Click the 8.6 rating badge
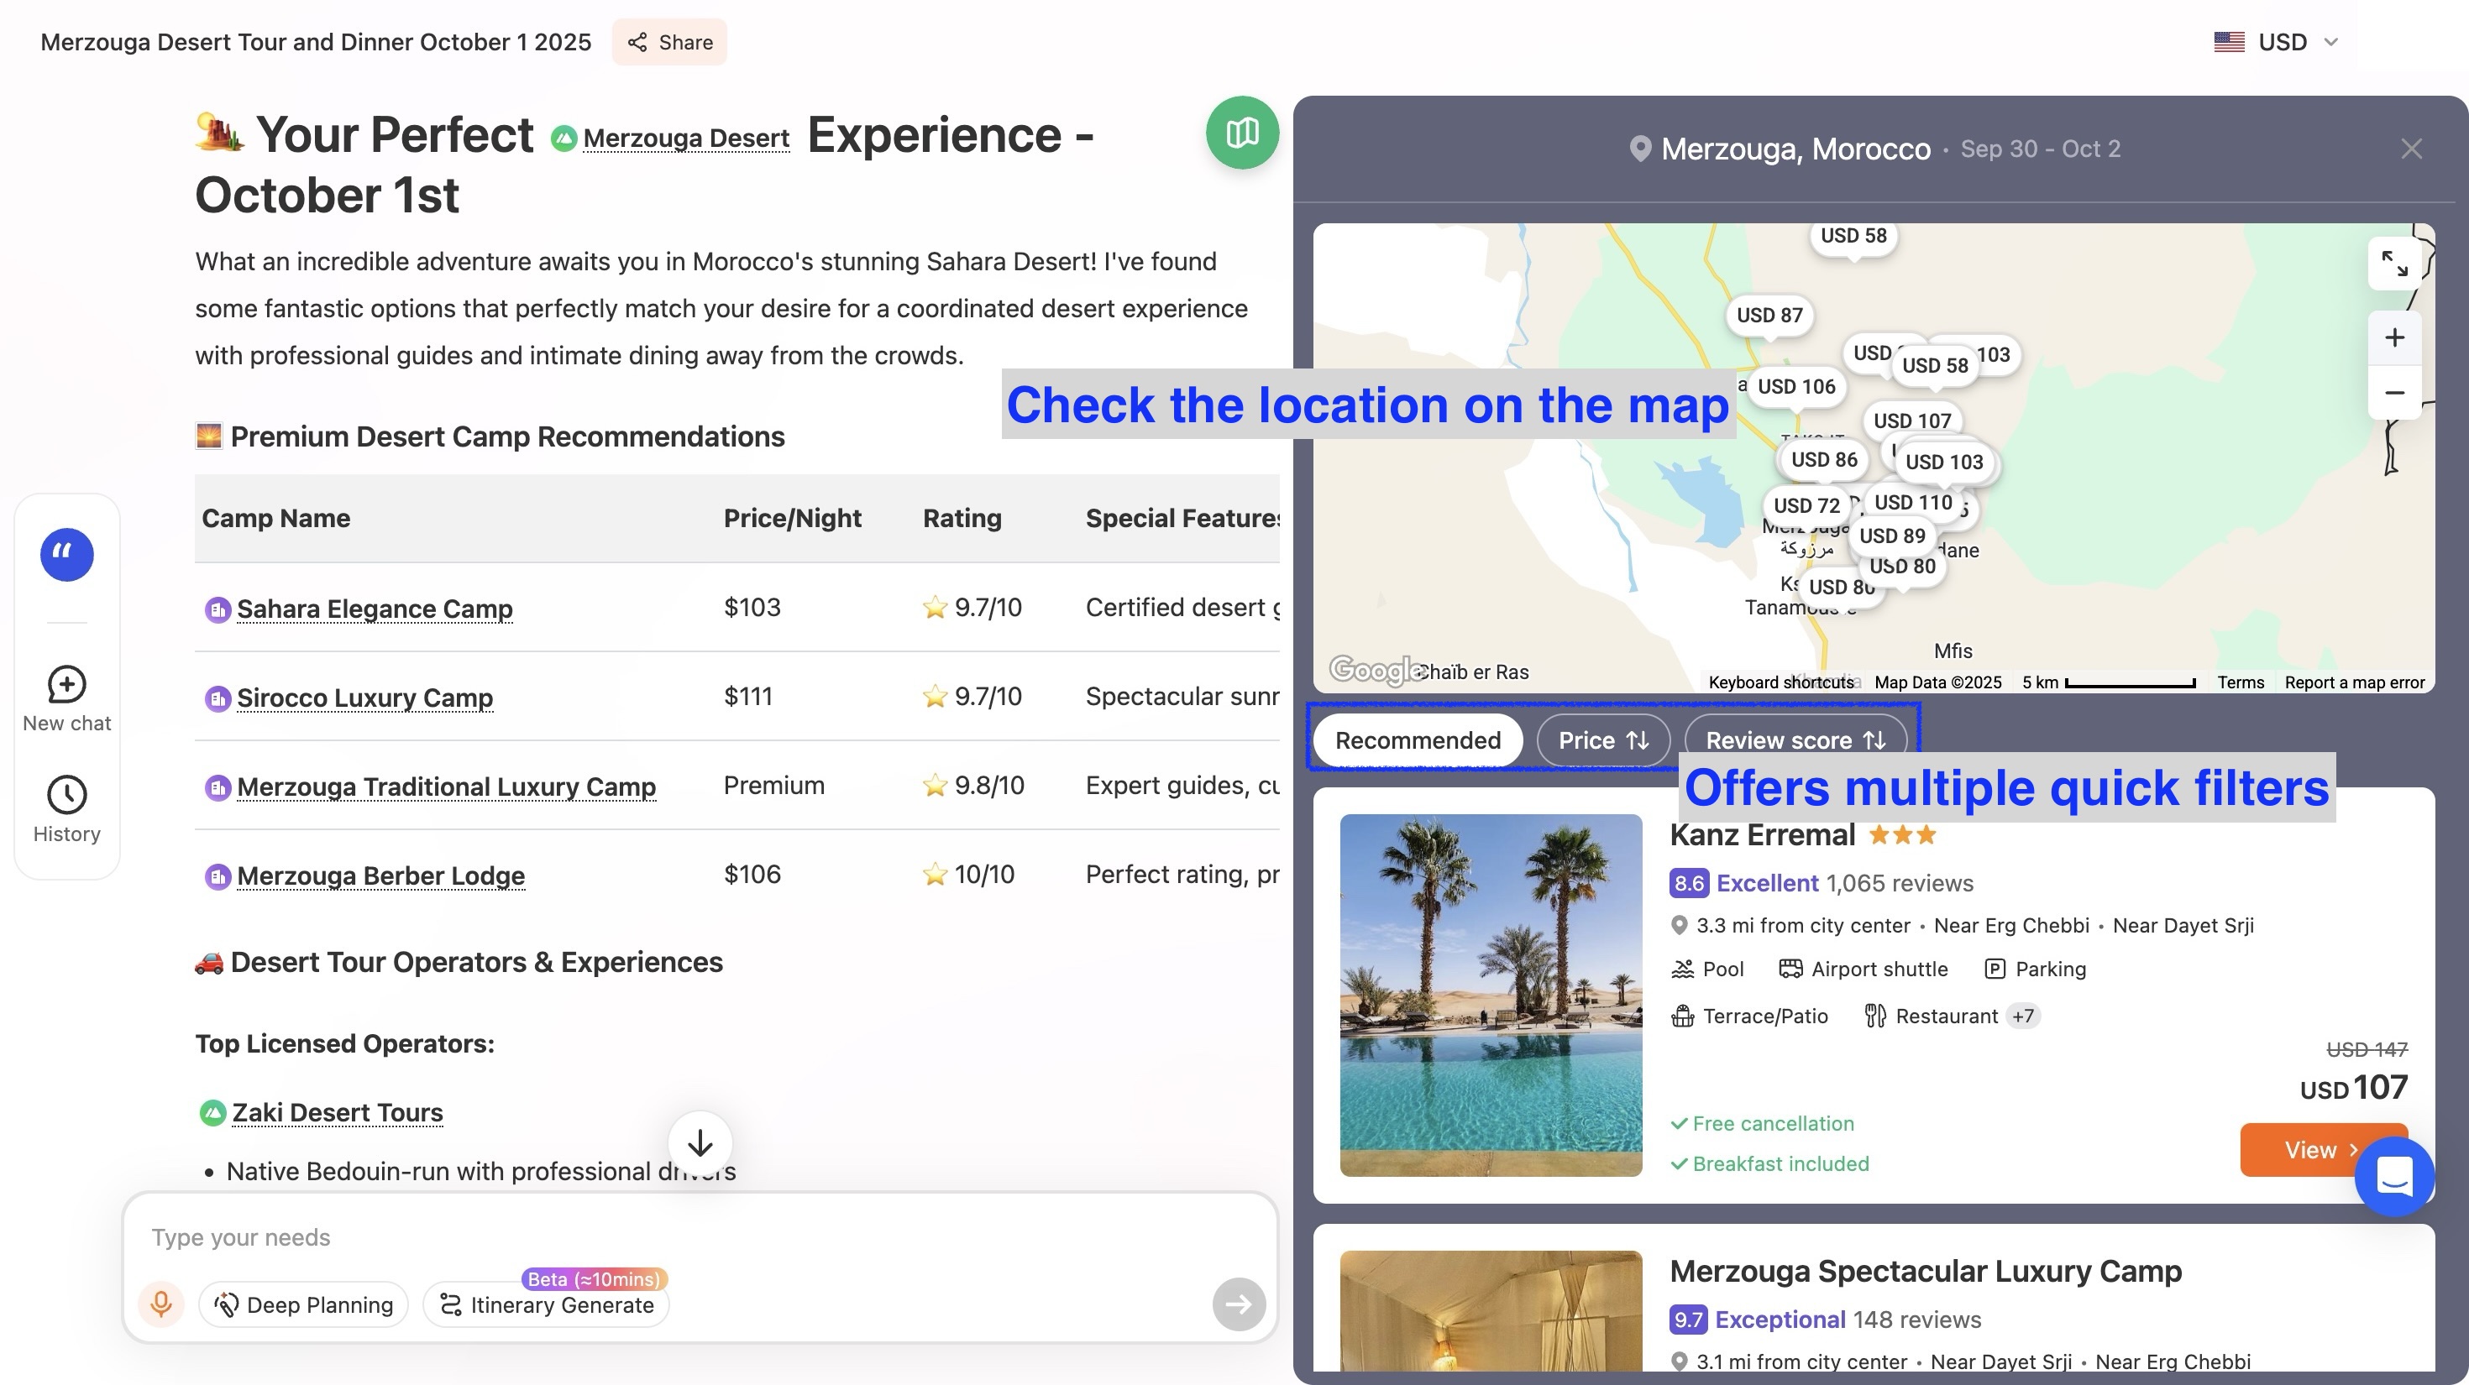This screenshot has width=2469, height=1385. point(1688,883)
